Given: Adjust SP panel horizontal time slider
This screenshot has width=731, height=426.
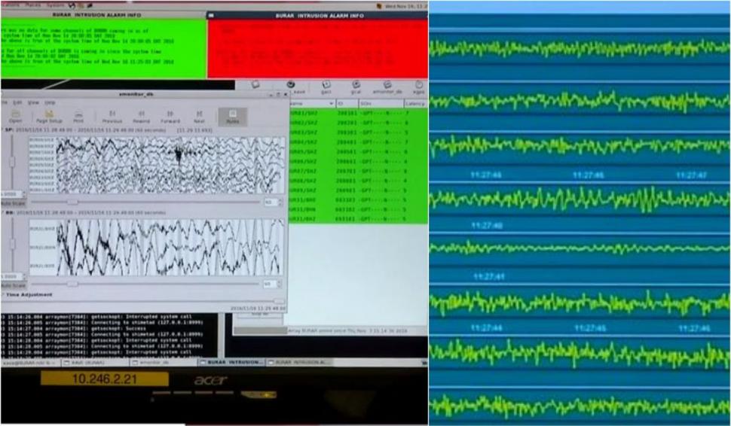Looking at the screenshot, I should (x=73, y=202).
